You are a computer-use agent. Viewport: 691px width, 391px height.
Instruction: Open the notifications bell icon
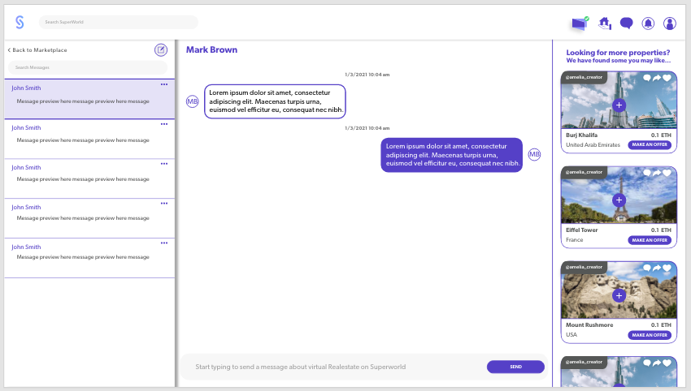pyautogui.click(x=648, y=23)
